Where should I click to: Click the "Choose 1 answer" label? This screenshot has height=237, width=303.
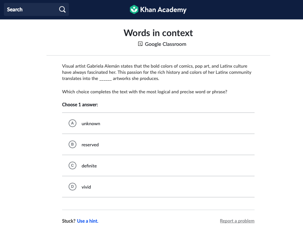point(80,105)
